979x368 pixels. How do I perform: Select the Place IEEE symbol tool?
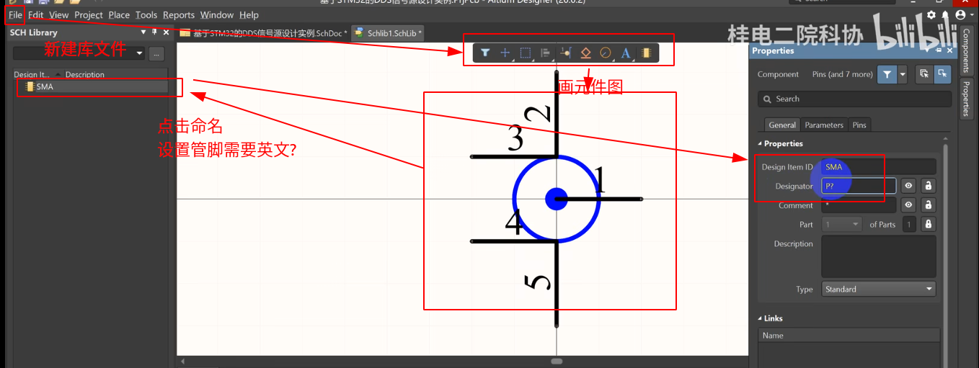586,53
